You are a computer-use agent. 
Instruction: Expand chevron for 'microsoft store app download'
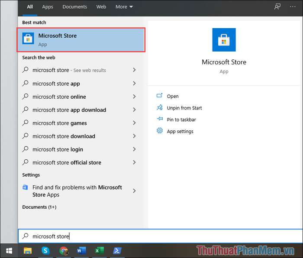pos(134,110)
